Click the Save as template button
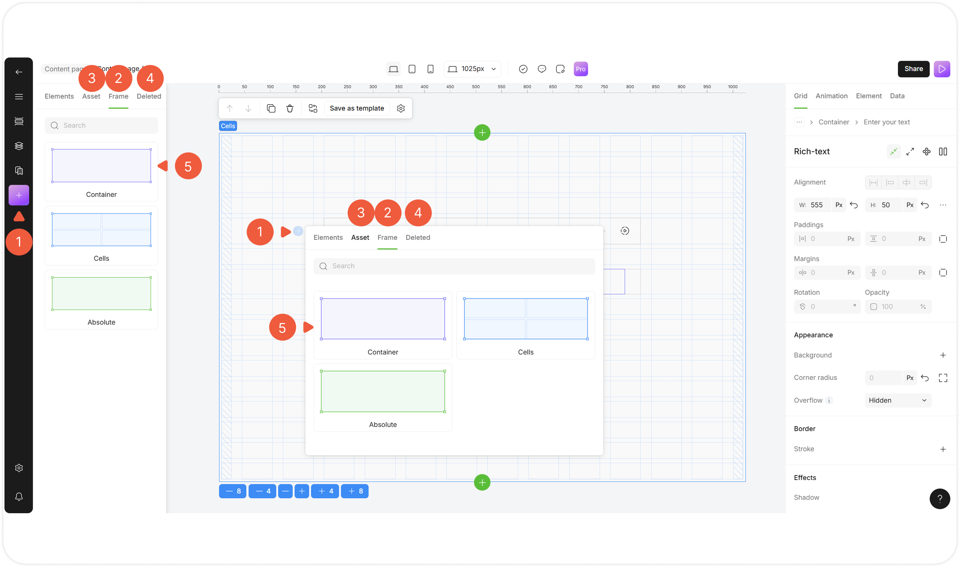The height and width of the screenshot is (567, 960). coord(357,109)
